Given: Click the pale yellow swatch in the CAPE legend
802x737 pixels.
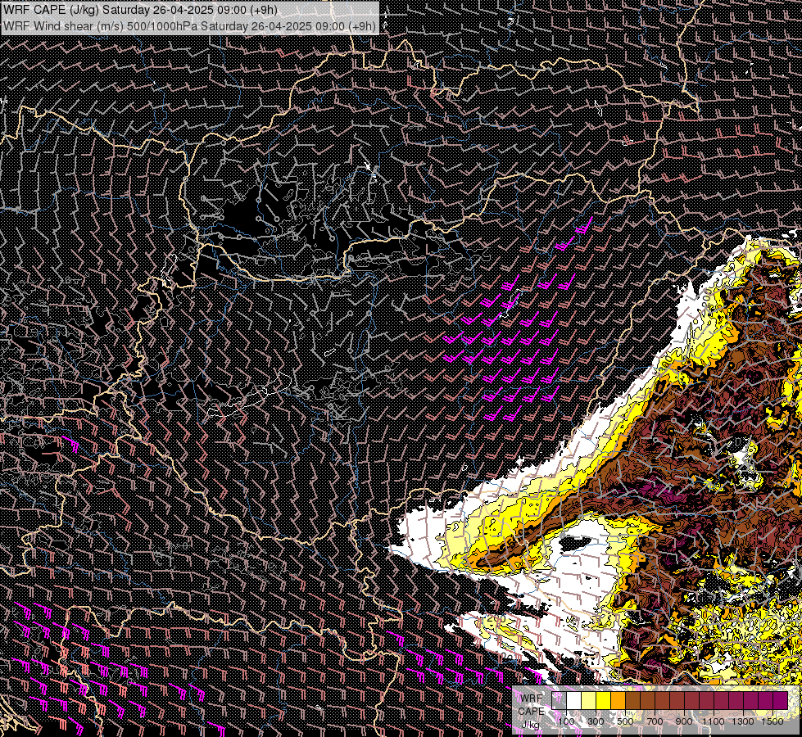Looking at the screenshot, I should [x=589, y=701].
